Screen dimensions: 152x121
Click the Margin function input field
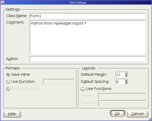coord(122,96)
